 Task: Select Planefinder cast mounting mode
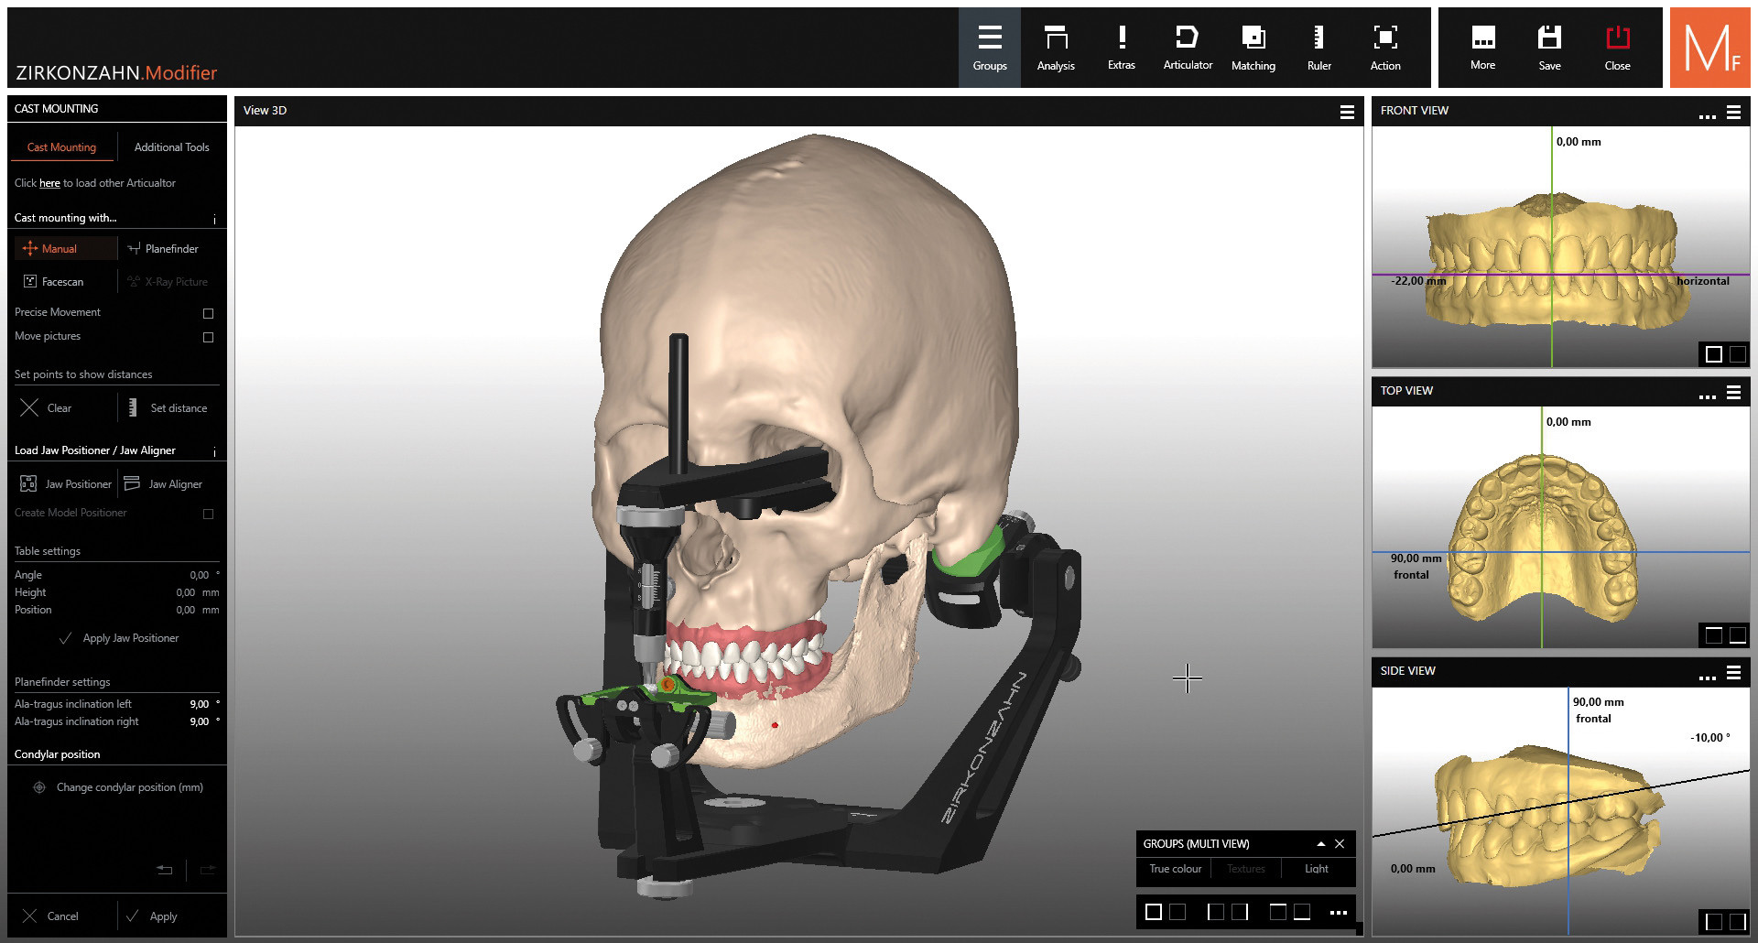(x=163, y=249)
